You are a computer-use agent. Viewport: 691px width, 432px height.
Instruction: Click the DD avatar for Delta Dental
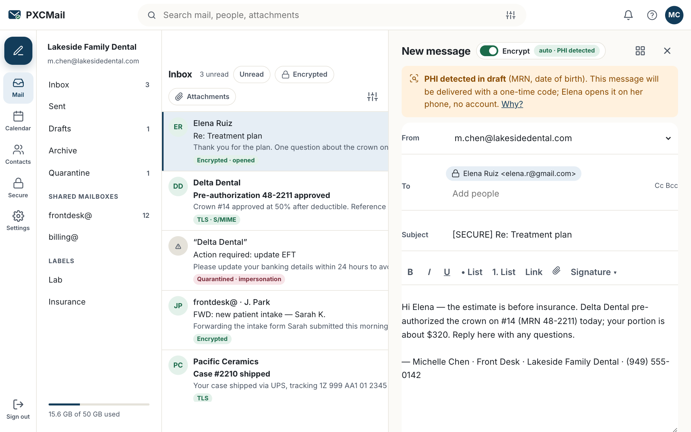point(178,186)
